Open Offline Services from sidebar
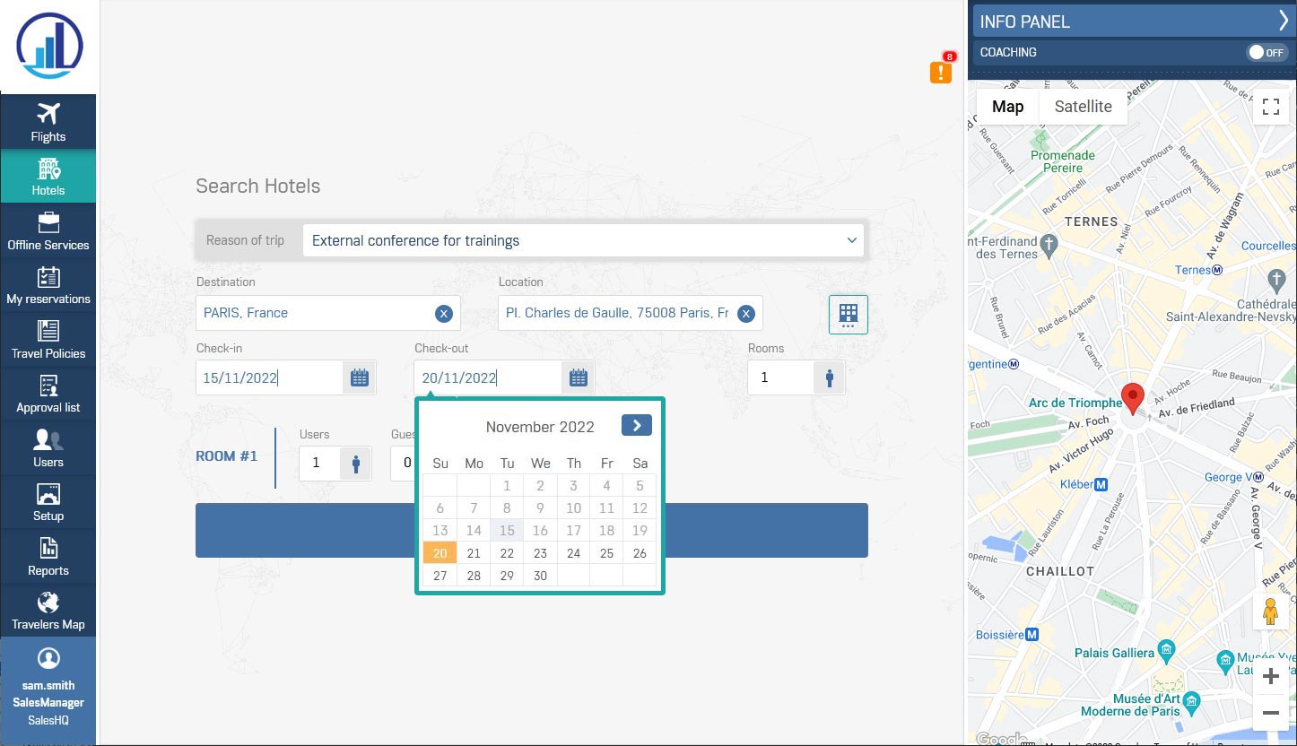 point(48,230)
